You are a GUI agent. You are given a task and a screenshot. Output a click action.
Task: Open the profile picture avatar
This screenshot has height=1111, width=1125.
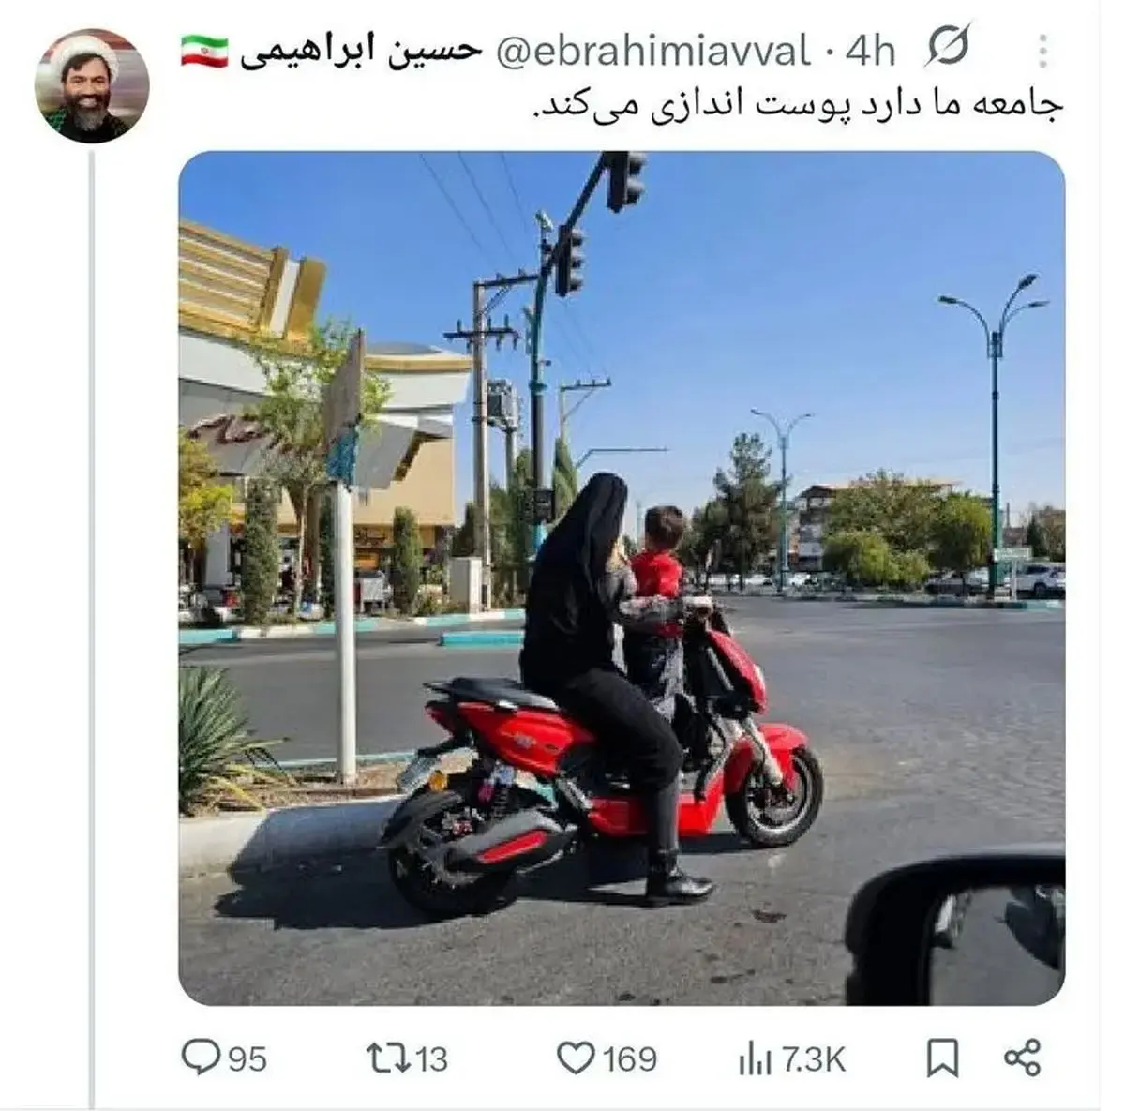coord(92,85)
